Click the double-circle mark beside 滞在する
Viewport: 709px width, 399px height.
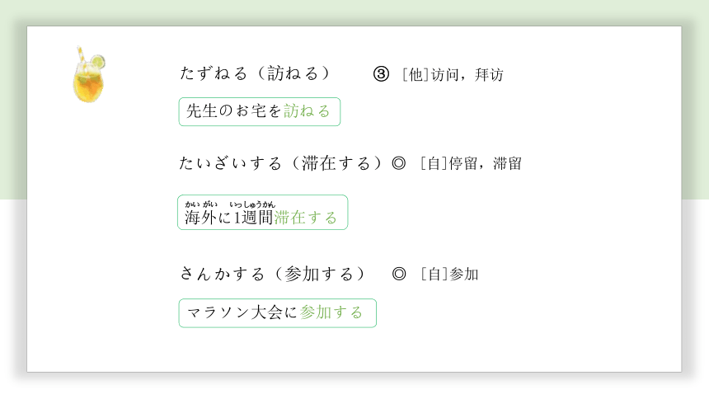(x=398, y=163)
